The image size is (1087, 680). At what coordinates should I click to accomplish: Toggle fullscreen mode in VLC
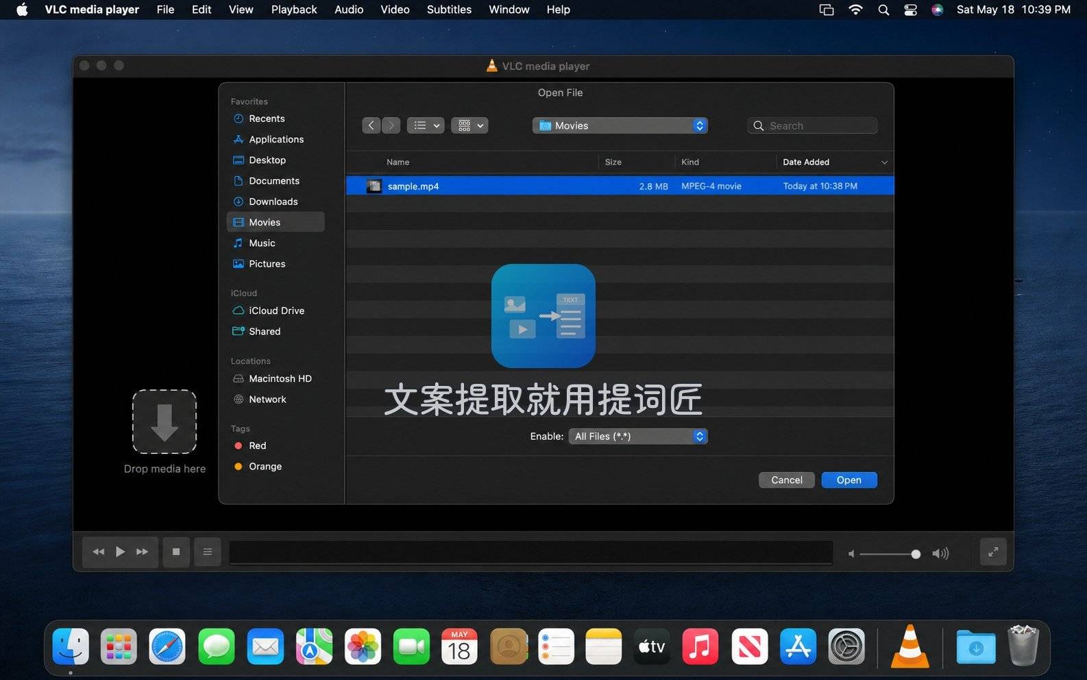coord(993,552)
